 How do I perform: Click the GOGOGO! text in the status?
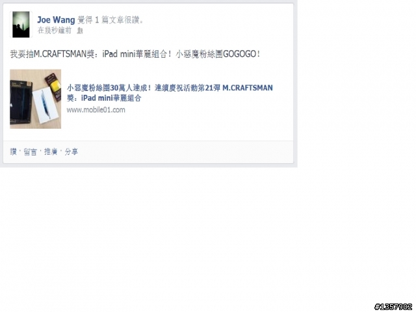coord(241,54)
